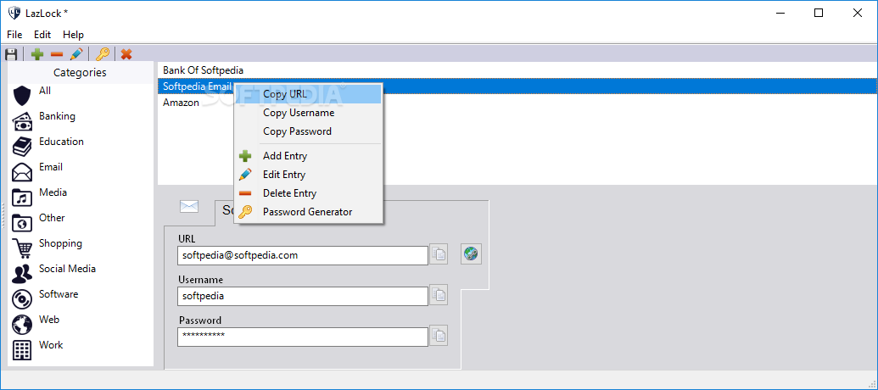Select the Social Media people icon
Image resolution: width=878 pixels, height=390 pixels.
(22, 274)
